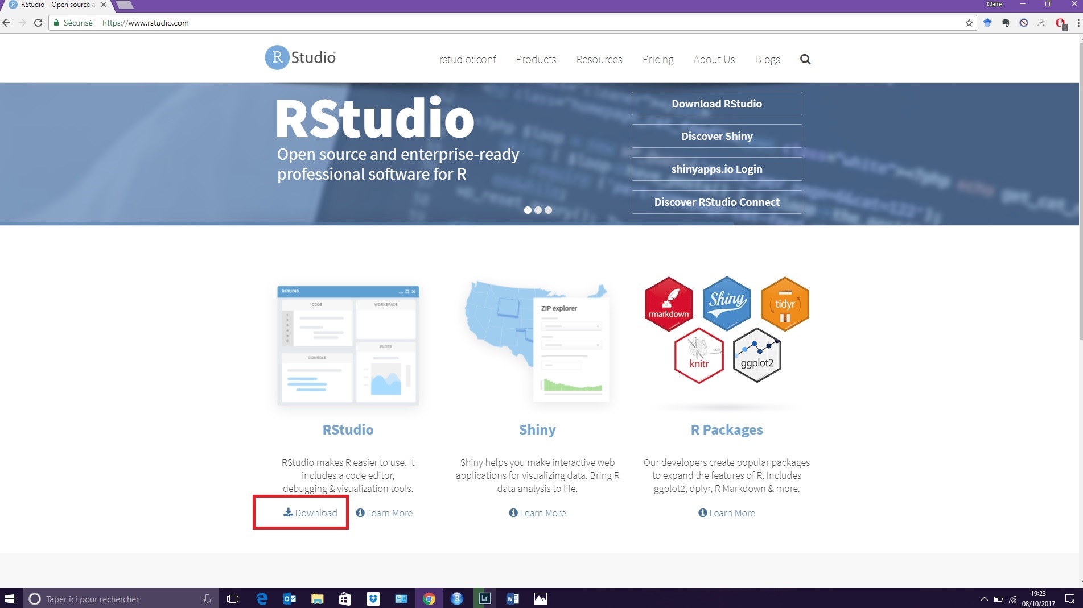1083x608 pixels.
Task: Open Dropbox from taskbar
Action: click(x=373, y=598)
